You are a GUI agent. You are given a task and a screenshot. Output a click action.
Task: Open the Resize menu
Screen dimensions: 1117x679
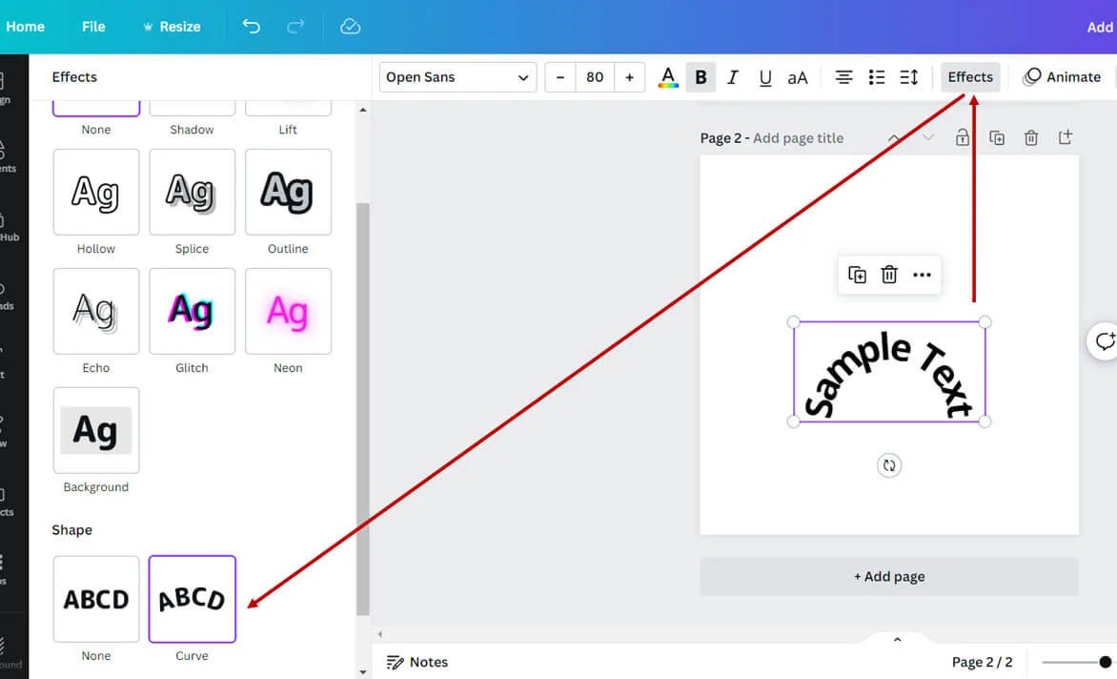(173, 27)
